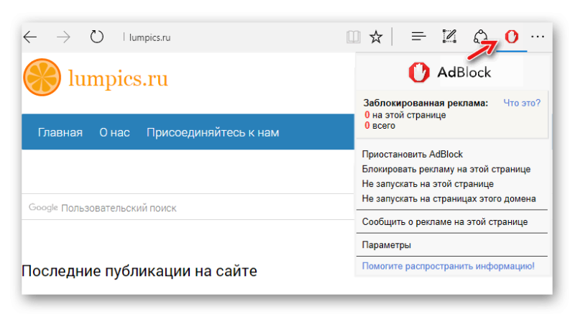Open the О нас navigation item
Image resolution: width=575 pixels, height=317 pixels.
click(114, 132)
